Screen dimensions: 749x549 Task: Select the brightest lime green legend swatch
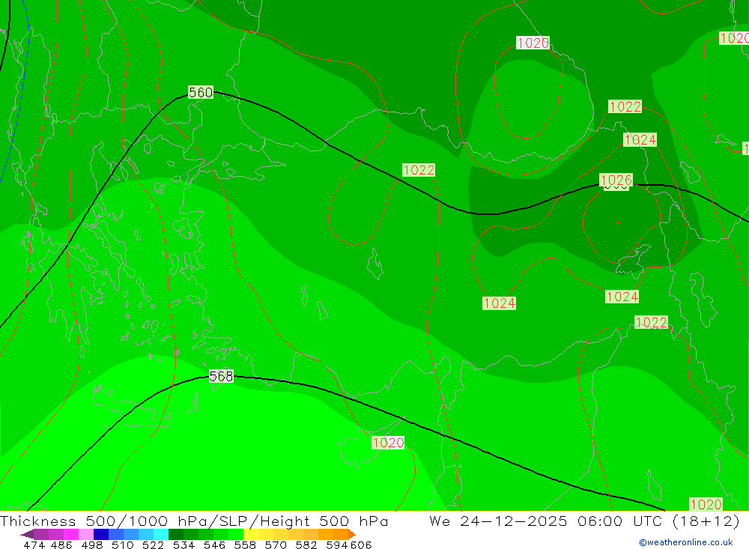(x=236, y=534)
